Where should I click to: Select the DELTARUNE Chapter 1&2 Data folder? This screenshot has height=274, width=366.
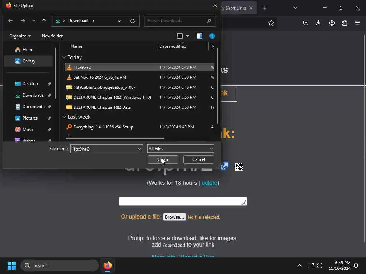[x=140, y=107]
